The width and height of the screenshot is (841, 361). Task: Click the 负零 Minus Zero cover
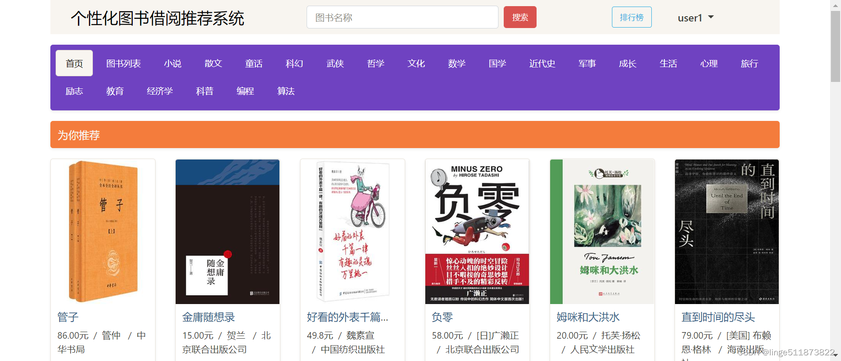click(477, 232)
